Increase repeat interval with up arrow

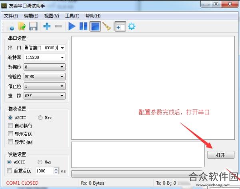pos(56,169)
